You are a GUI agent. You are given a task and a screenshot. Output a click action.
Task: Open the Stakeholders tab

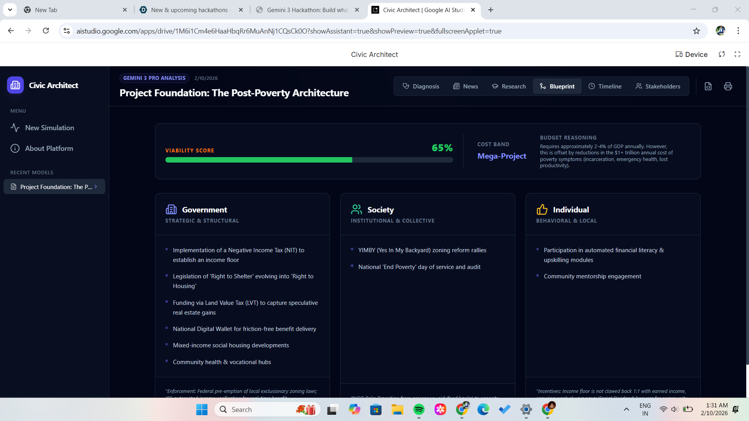point(658,87)
